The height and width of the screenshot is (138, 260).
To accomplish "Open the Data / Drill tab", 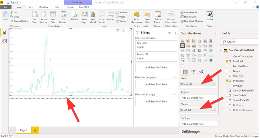I will (x=84, y=7).
